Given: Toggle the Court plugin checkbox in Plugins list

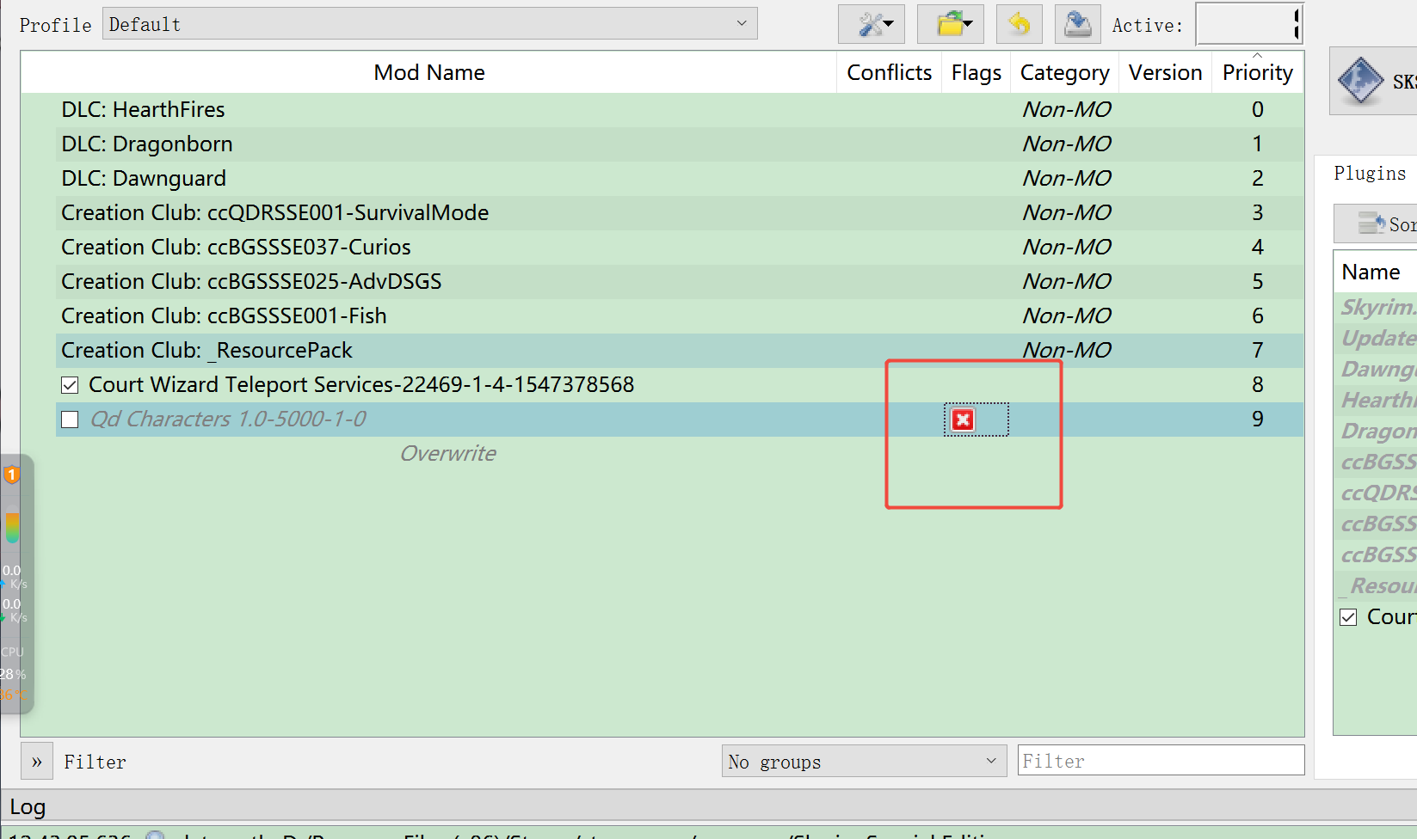Looking at the screenshot, I should pyautogui.click(x=1348, y=617).
